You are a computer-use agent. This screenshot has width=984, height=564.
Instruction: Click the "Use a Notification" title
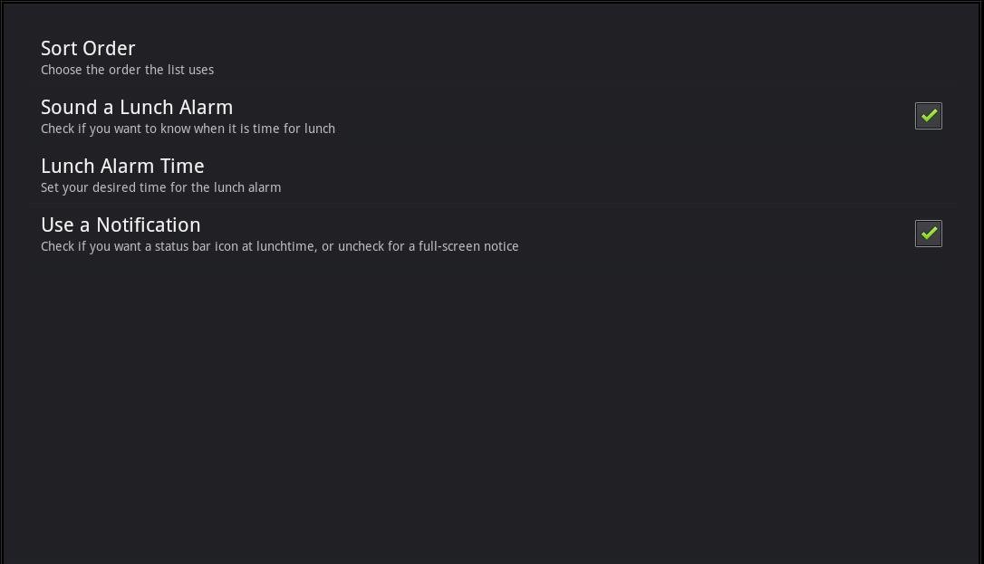(x=121, y=225)
